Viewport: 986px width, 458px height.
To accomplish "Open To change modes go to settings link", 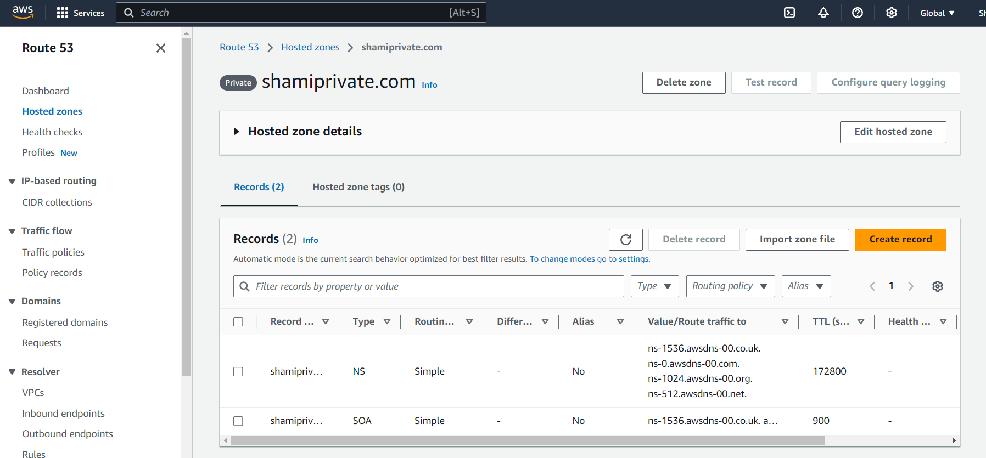I will 590,259.
